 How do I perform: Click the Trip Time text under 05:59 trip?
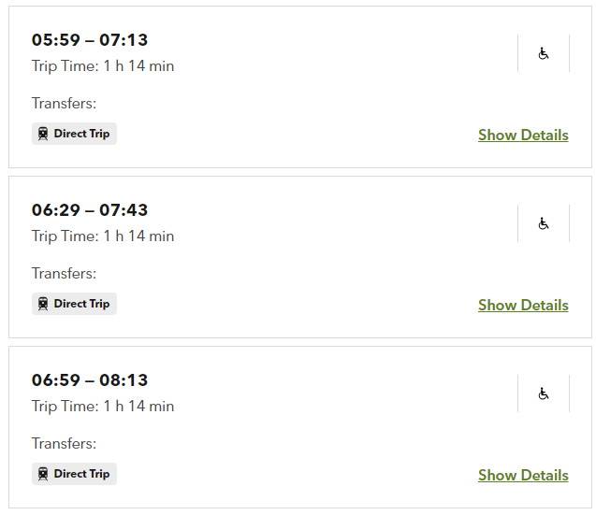point(103,65)
